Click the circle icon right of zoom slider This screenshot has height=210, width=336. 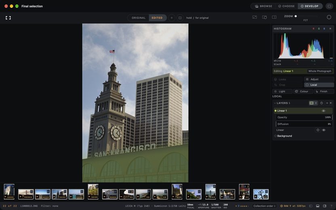329,17
